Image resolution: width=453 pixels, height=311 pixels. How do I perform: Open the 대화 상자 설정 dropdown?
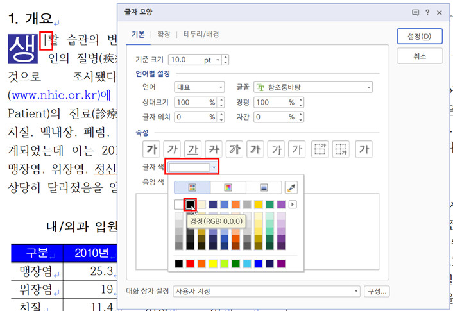coord(356,291)
